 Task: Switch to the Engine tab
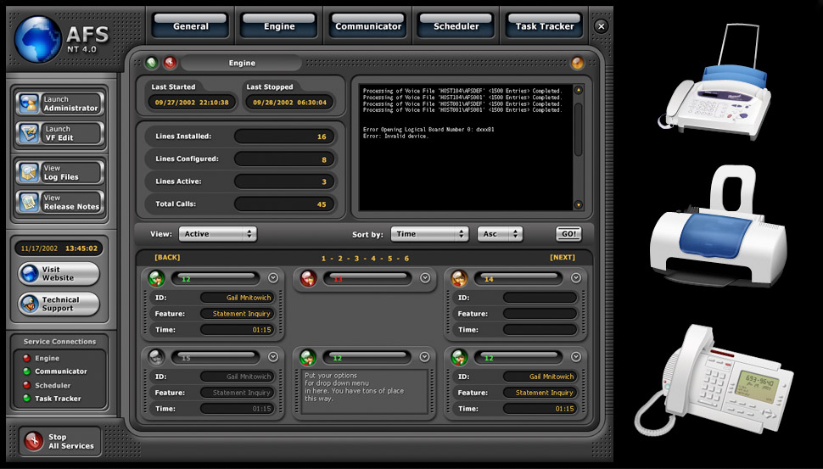tap(279, 26)
